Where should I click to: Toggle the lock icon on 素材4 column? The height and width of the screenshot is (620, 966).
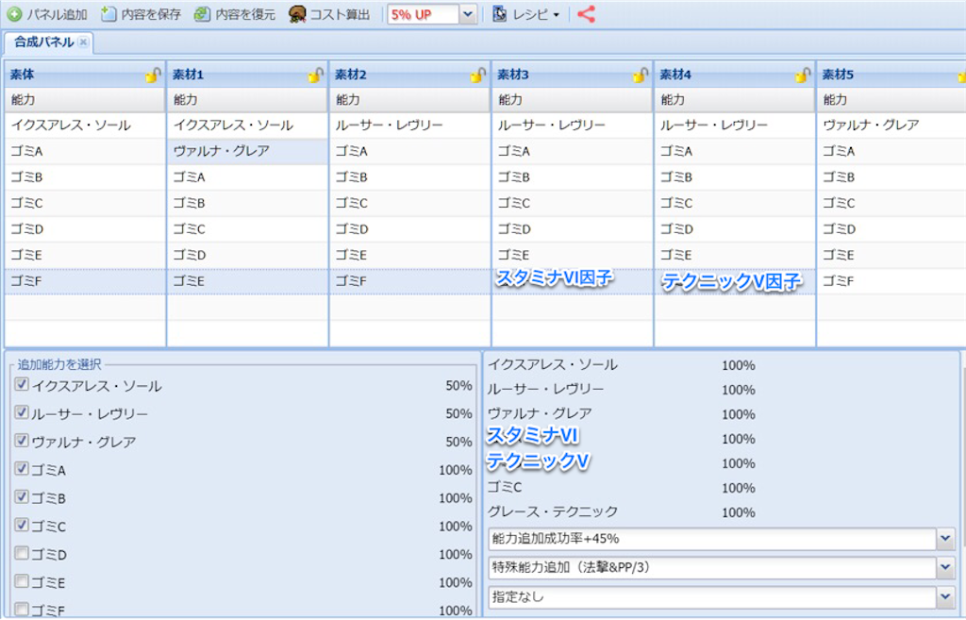(803, 75)
